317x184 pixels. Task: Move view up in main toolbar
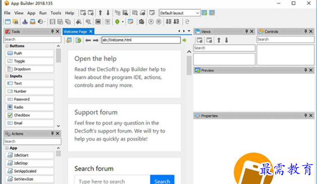click(x=101, y=13)
